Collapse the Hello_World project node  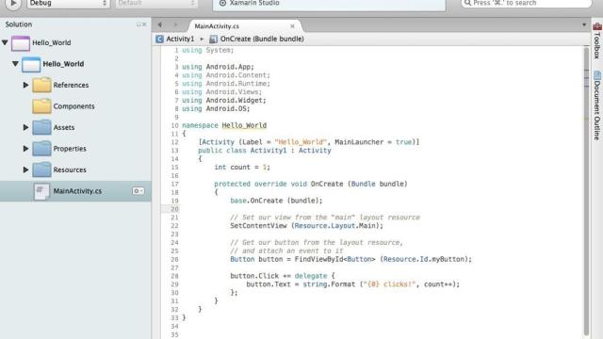pos(15,63)
